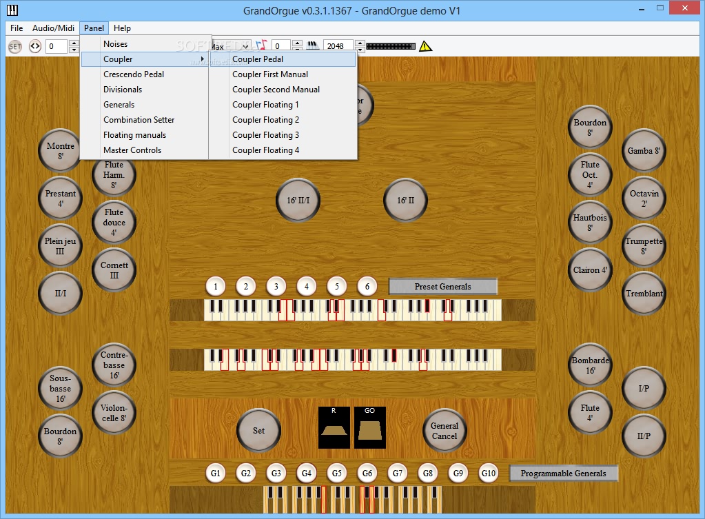The height and width of the screenshot is (519, 705).
Task: Toggle the Flute douce 4' stop
Action: pos(114,222)
